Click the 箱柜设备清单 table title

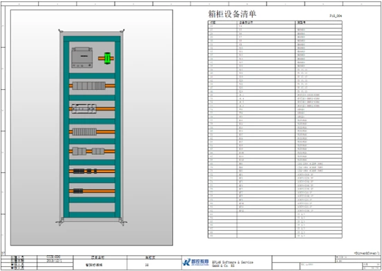pyautogui.click(x=232, y=14)
